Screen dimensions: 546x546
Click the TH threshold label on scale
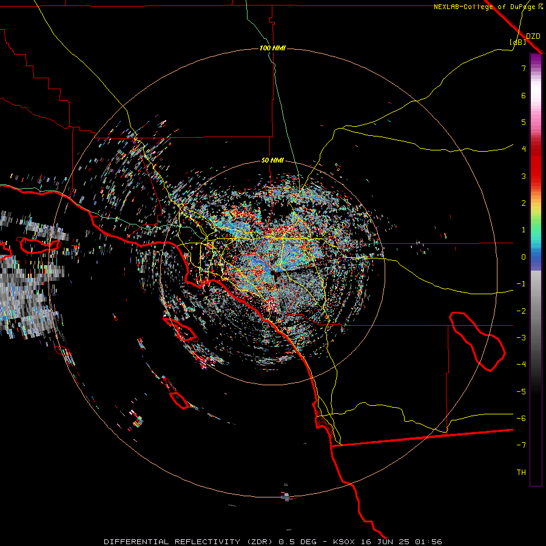521,473
